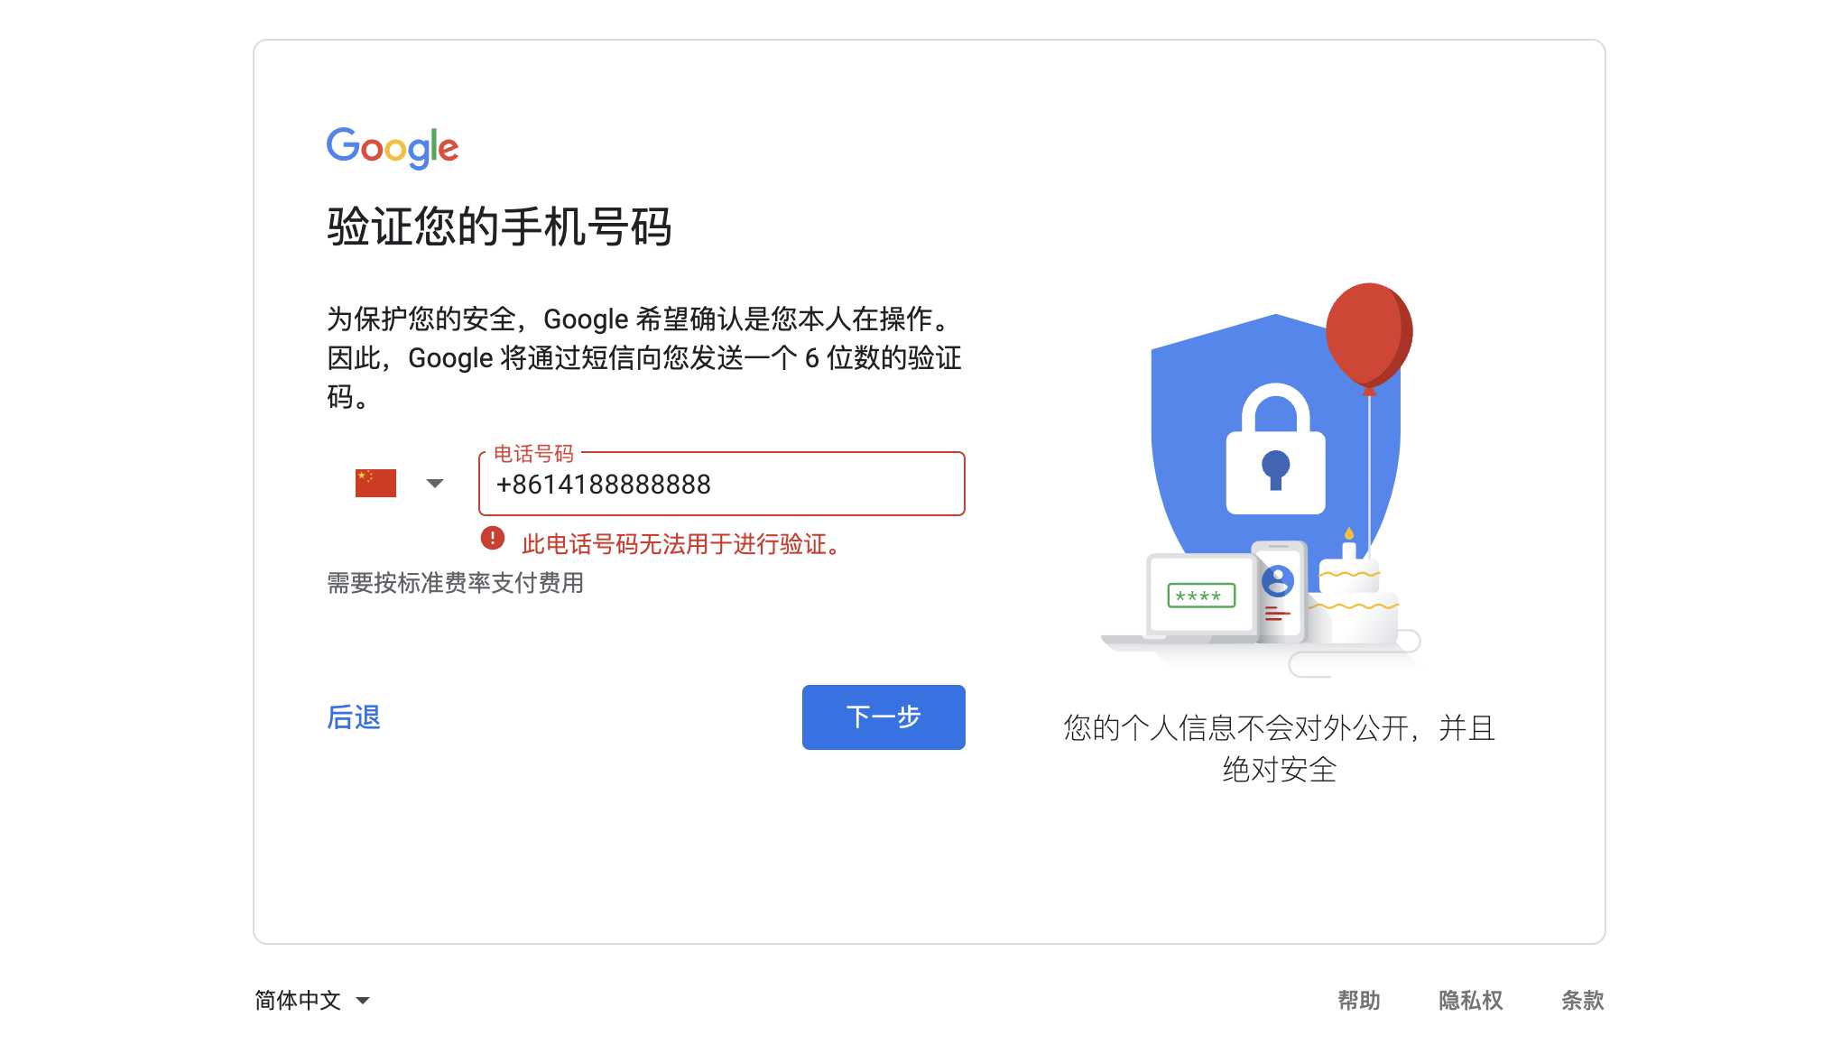Click the dropdown arrow beside the flag
Viewport: 1841px width, 1054px height.
click(435, 483)
